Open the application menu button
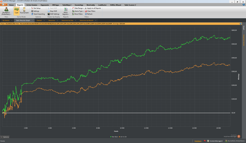 click(4, 5)
